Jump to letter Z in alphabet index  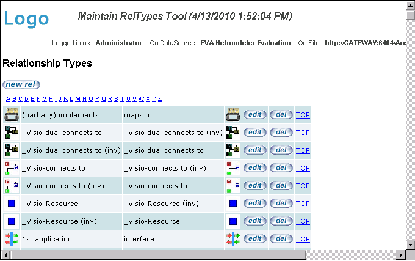(160, 99)
